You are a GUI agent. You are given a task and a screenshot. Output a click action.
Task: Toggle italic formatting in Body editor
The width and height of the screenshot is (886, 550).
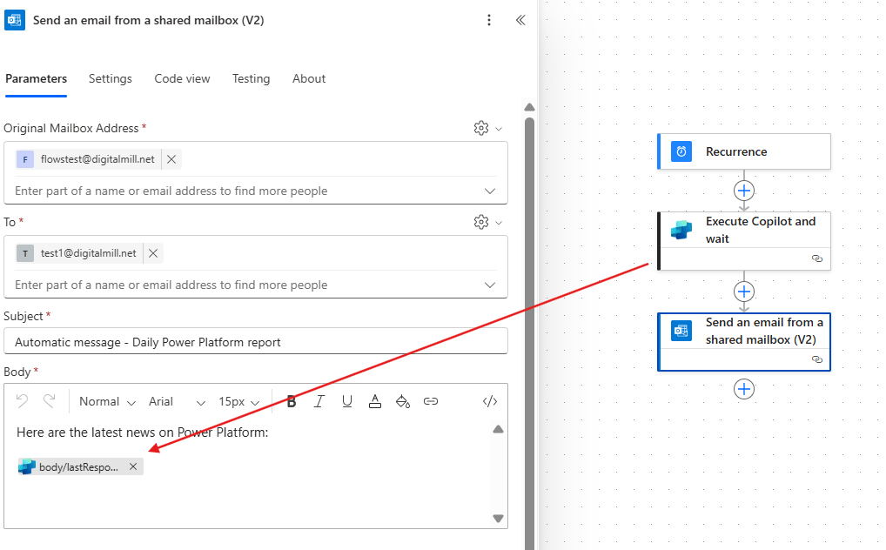[319, 401]
